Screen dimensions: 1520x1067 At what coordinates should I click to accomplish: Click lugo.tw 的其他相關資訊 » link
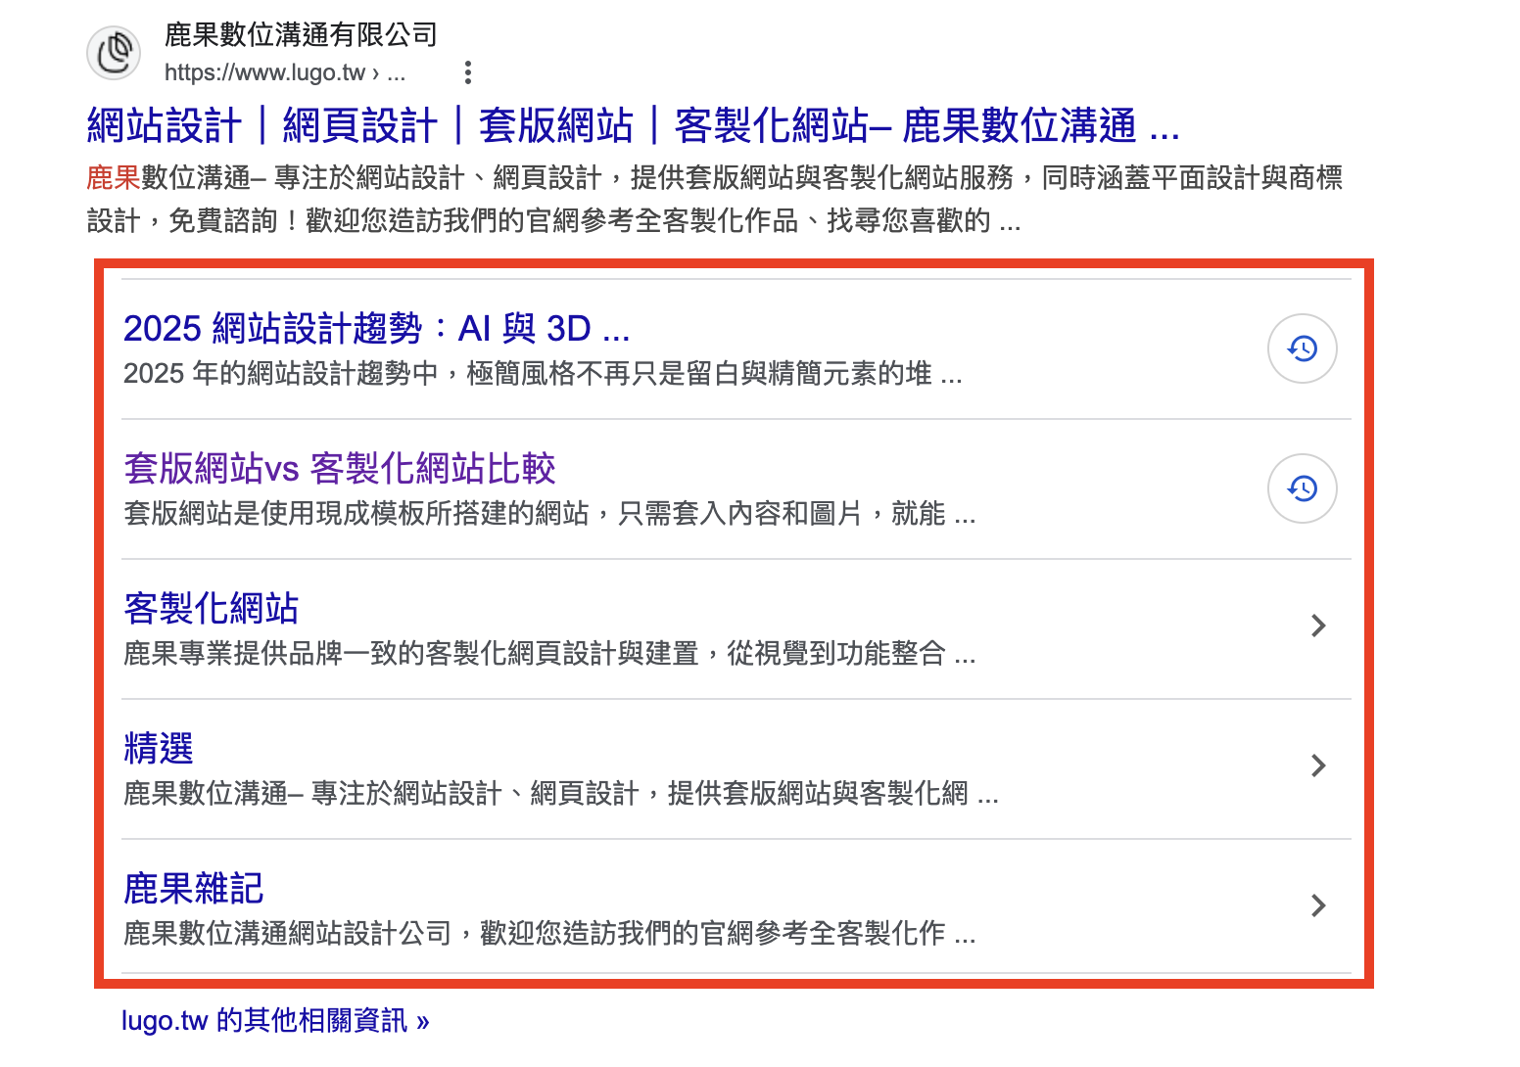[275, 1021]
